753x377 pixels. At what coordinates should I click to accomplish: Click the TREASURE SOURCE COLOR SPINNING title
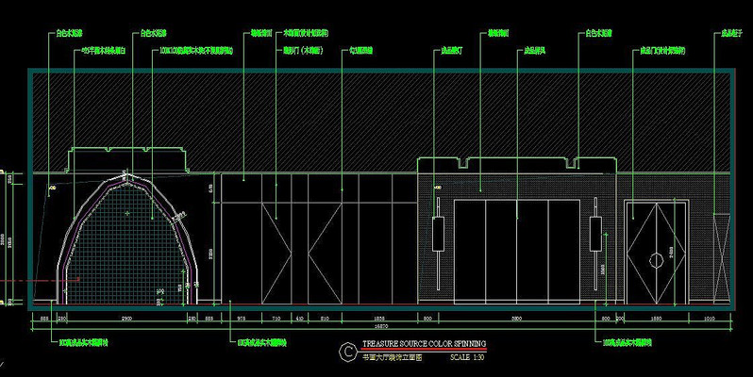click(424, 345)
